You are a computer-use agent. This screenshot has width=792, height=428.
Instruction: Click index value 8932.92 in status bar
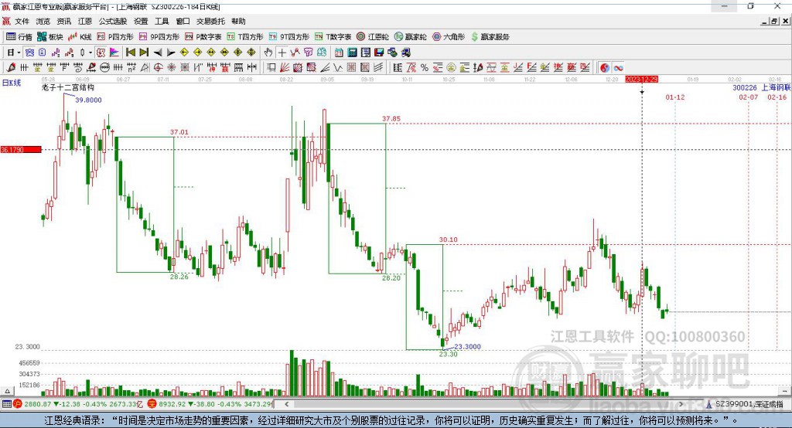172,404
